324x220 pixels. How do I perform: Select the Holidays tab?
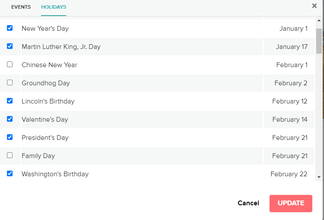[x=54, y=7]
